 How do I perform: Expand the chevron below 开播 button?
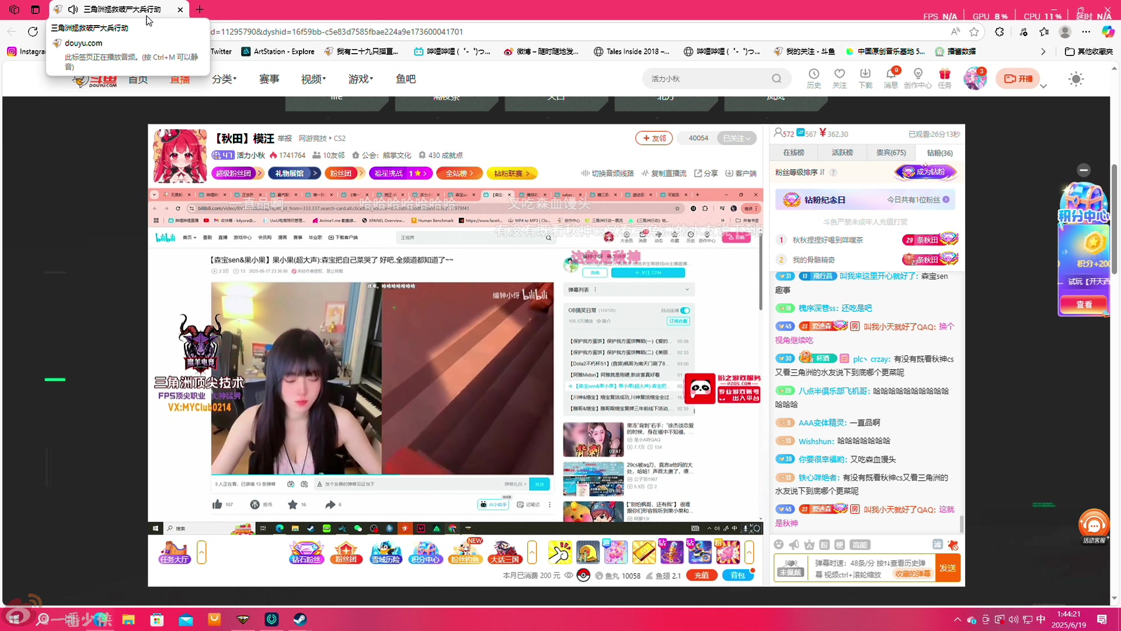(x=1044, y=86)
